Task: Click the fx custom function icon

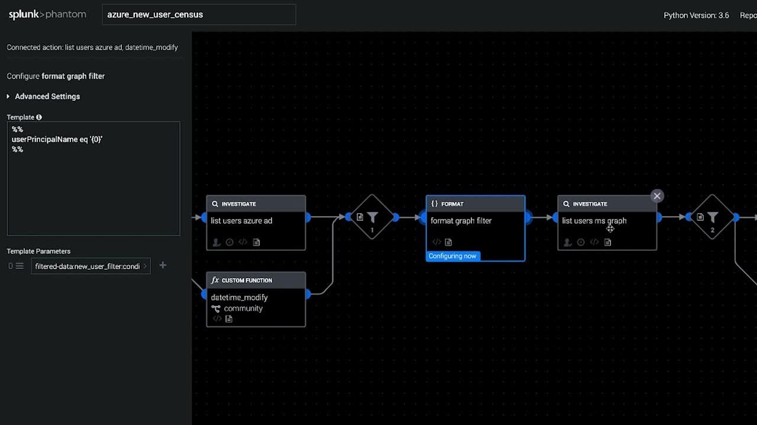Action: [215, 280]
